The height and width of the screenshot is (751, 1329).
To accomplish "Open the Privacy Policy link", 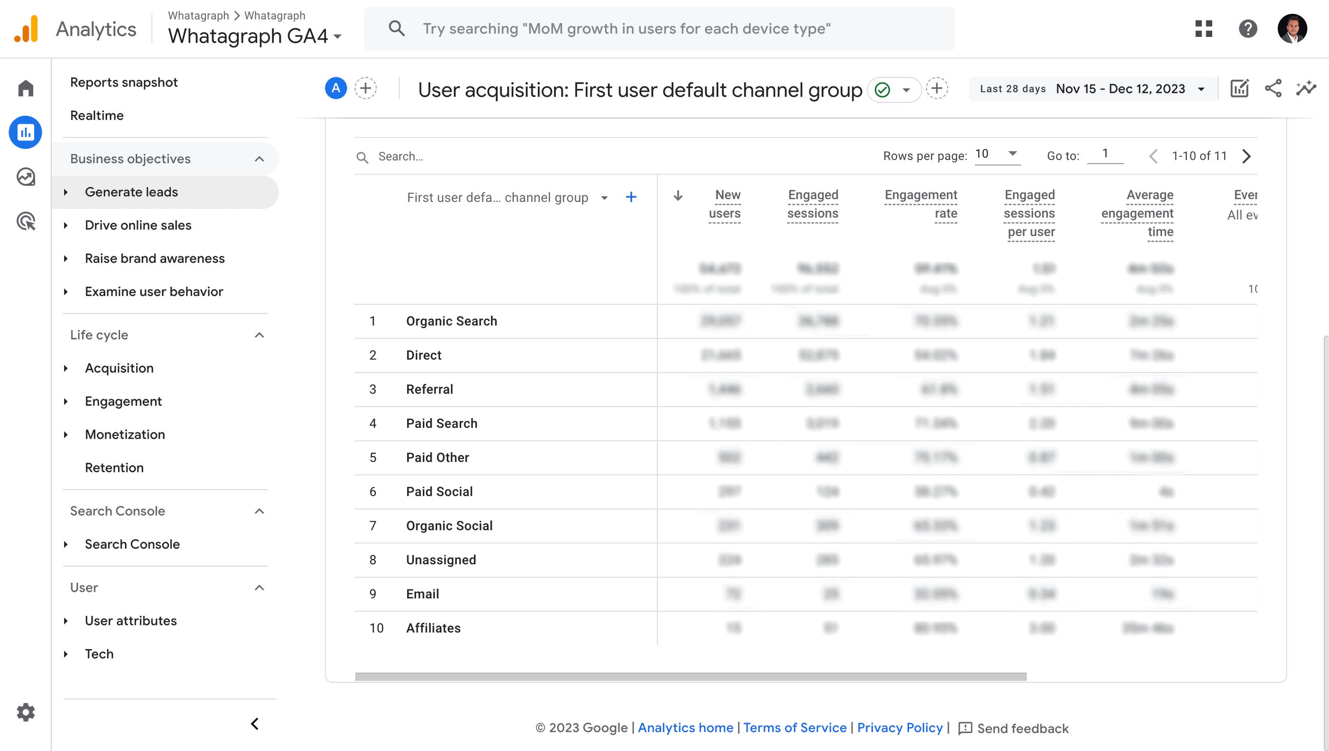I will coord(900,728).
